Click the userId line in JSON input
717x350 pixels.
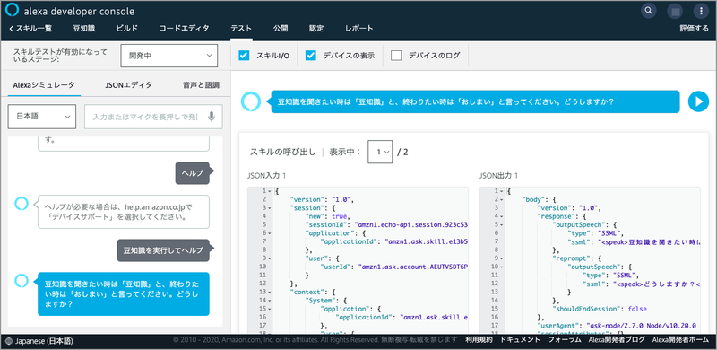coord(393,267)
